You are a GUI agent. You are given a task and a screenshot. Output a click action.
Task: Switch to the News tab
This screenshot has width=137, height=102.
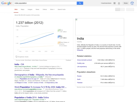(x=37, y=9)
